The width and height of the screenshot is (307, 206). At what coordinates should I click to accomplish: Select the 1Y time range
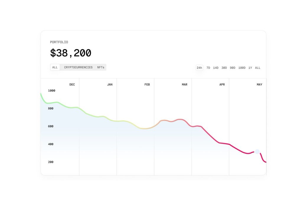pos(250,68)
